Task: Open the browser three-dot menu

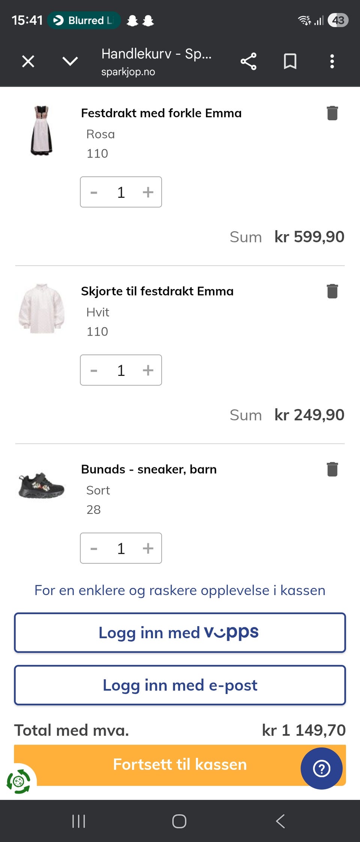Action: pos(332,61)
